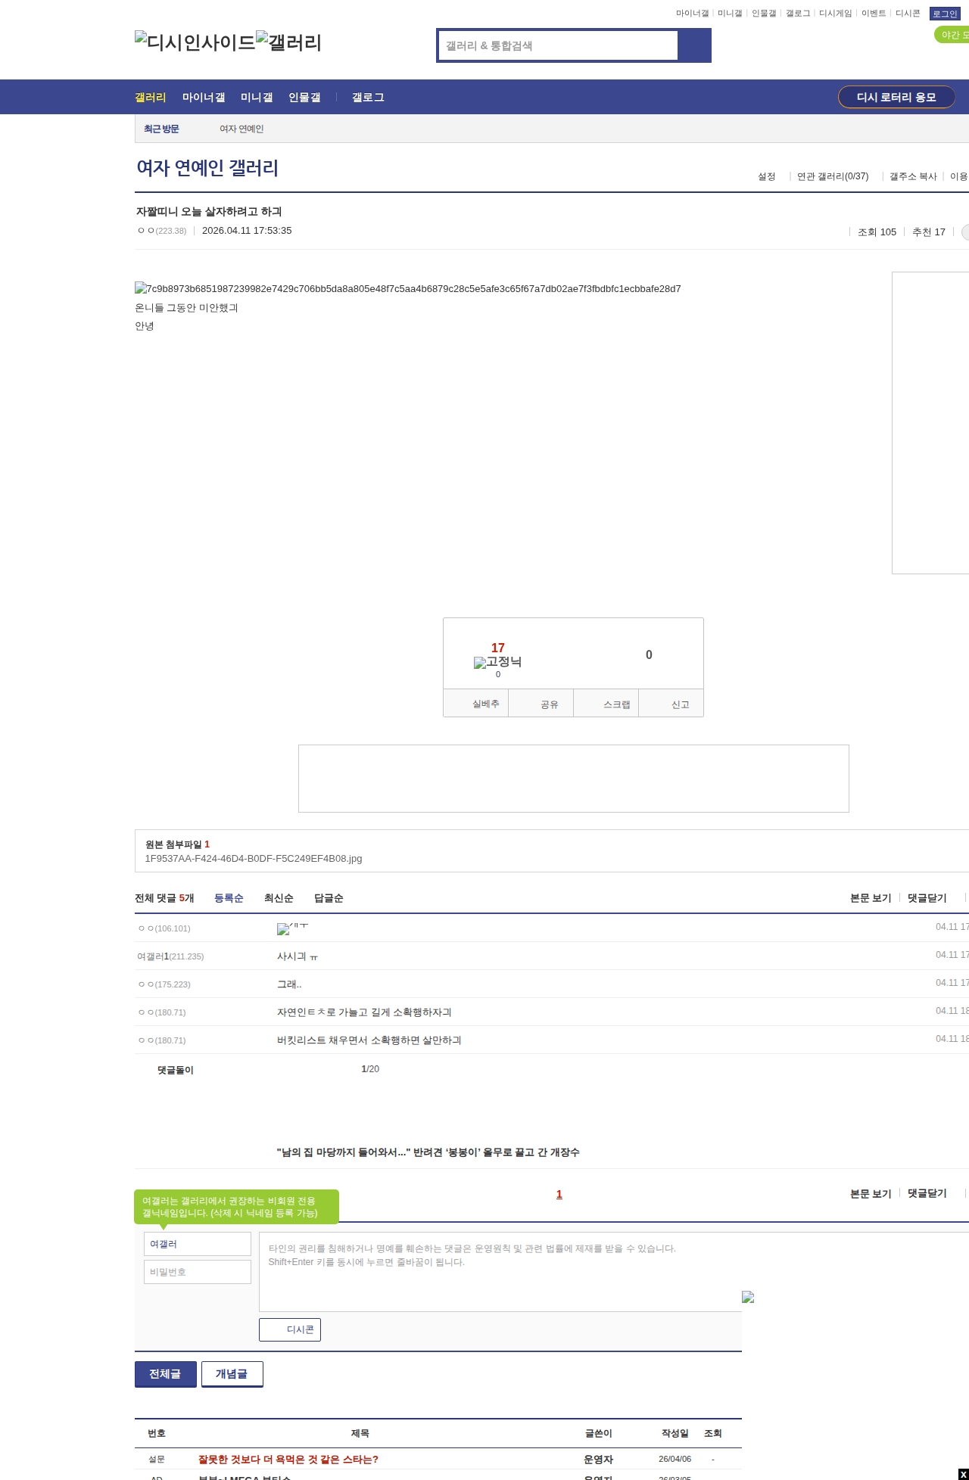Click the comment text 그래..
The height and width of the screenshot is (1480, 969).
pyautogui.click(x=289, y=984)
